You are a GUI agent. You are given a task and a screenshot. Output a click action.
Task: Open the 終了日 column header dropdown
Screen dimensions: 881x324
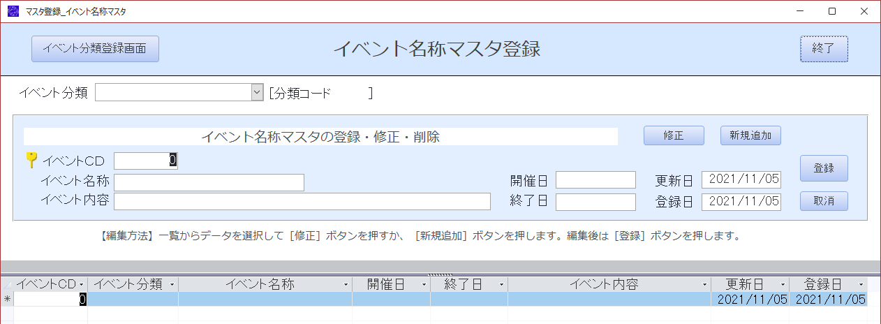(502, 285)
